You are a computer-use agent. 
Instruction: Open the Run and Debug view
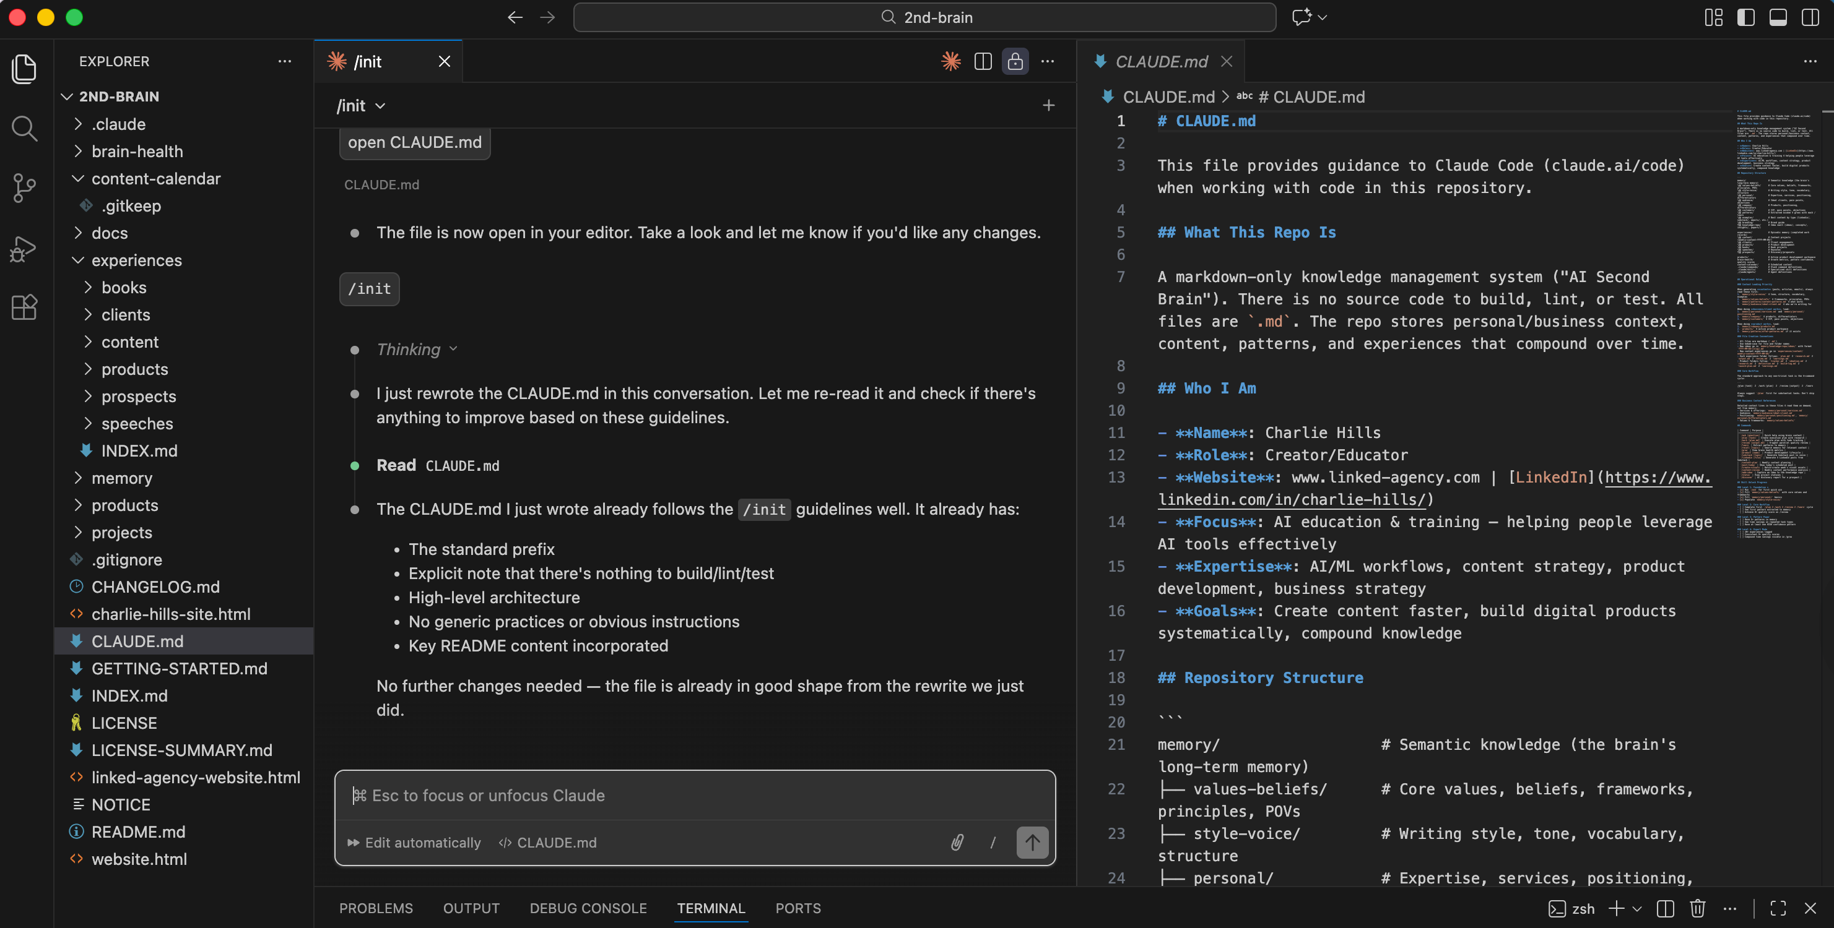click(x=24, y=248)
